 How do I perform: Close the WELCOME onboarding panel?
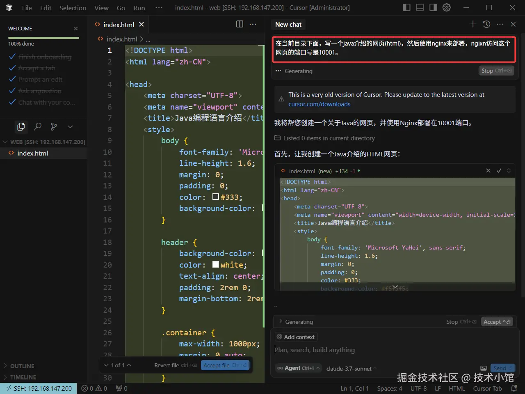tap(76, 28)
